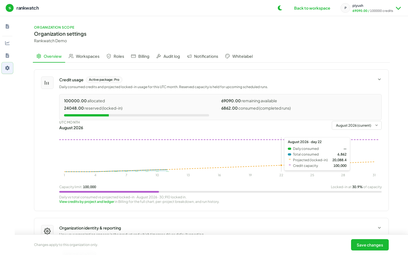
Task: Click the Organization identity gear icon
Action: (47, 231)
